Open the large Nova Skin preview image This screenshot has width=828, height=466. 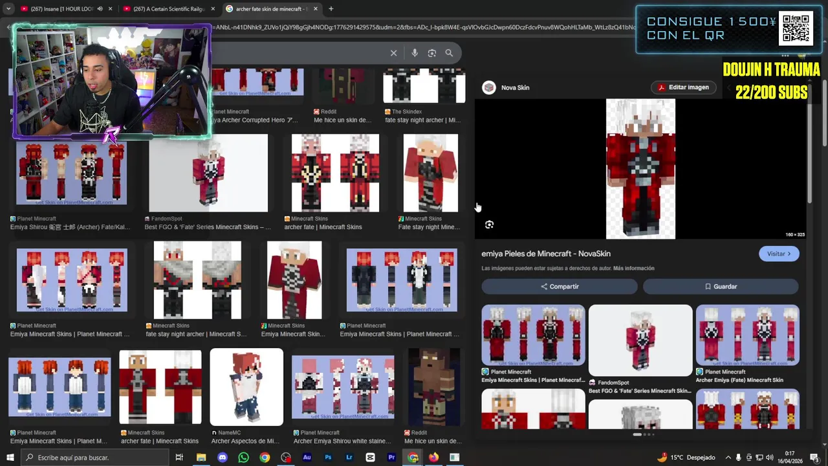(x=640, y=169)
